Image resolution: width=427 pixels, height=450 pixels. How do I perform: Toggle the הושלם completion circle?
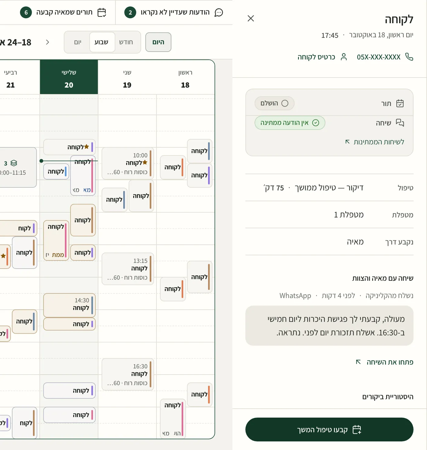[285, 103]
